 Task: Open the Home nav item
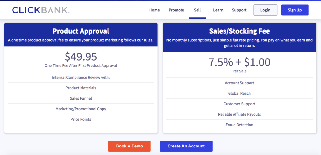154,10
